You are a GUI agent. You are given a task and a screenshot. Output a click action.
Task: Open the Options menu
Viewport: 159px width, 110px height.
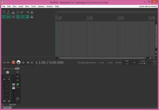tap(41, 6)
